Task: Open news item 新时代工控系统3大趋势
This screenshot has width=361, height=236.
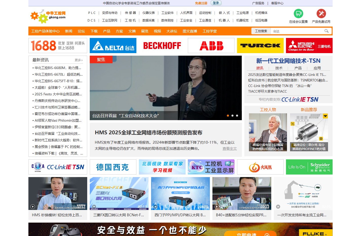Action: 58,140
